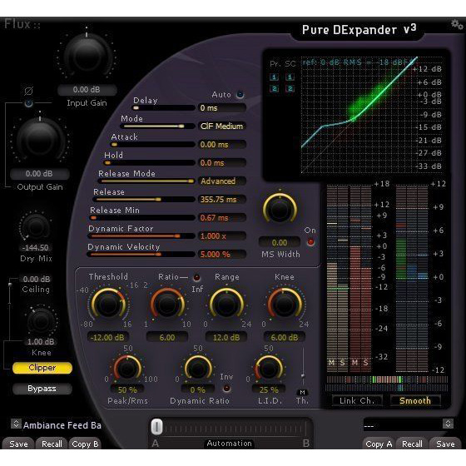
Task: Click the Dynamic Ratio knob
Action: [x=198, y=369]
